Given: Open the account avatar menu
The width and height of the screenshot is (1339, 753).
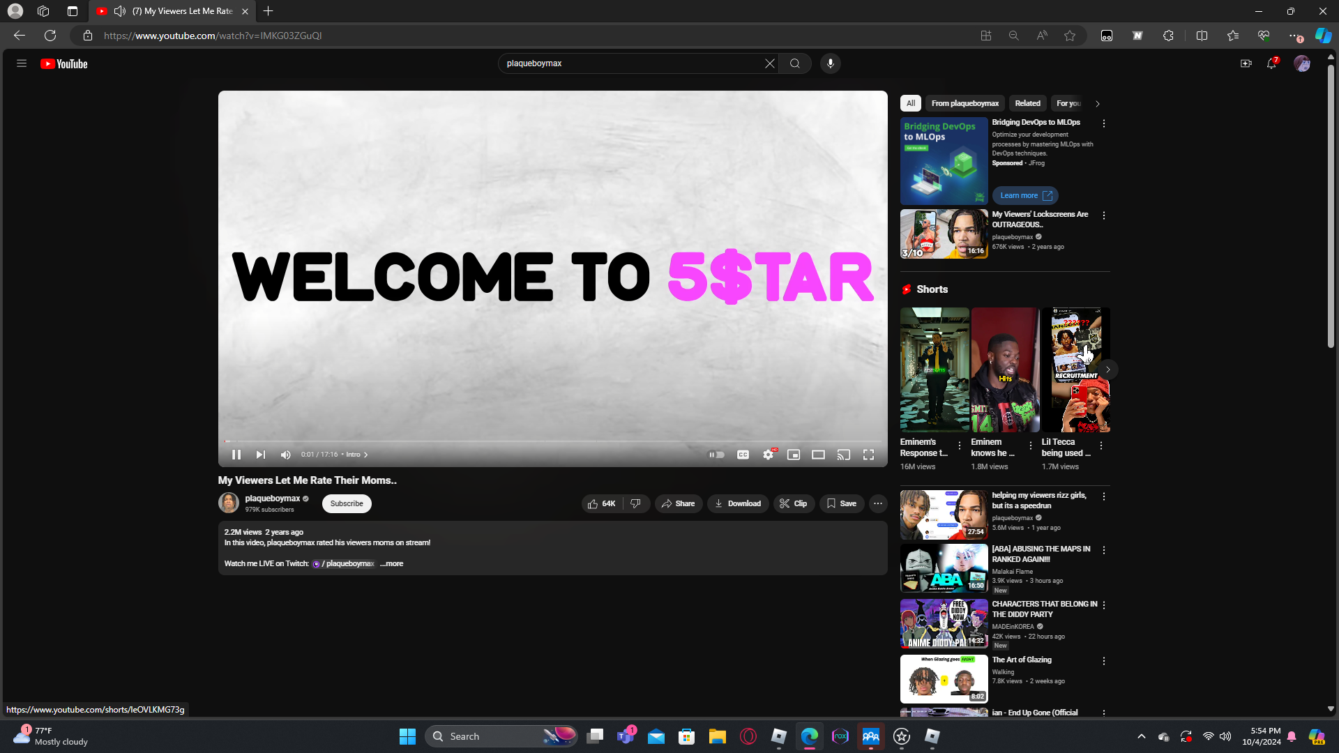Looking at the screenshot, I should pyautogui.click(x=1302, y=63).
